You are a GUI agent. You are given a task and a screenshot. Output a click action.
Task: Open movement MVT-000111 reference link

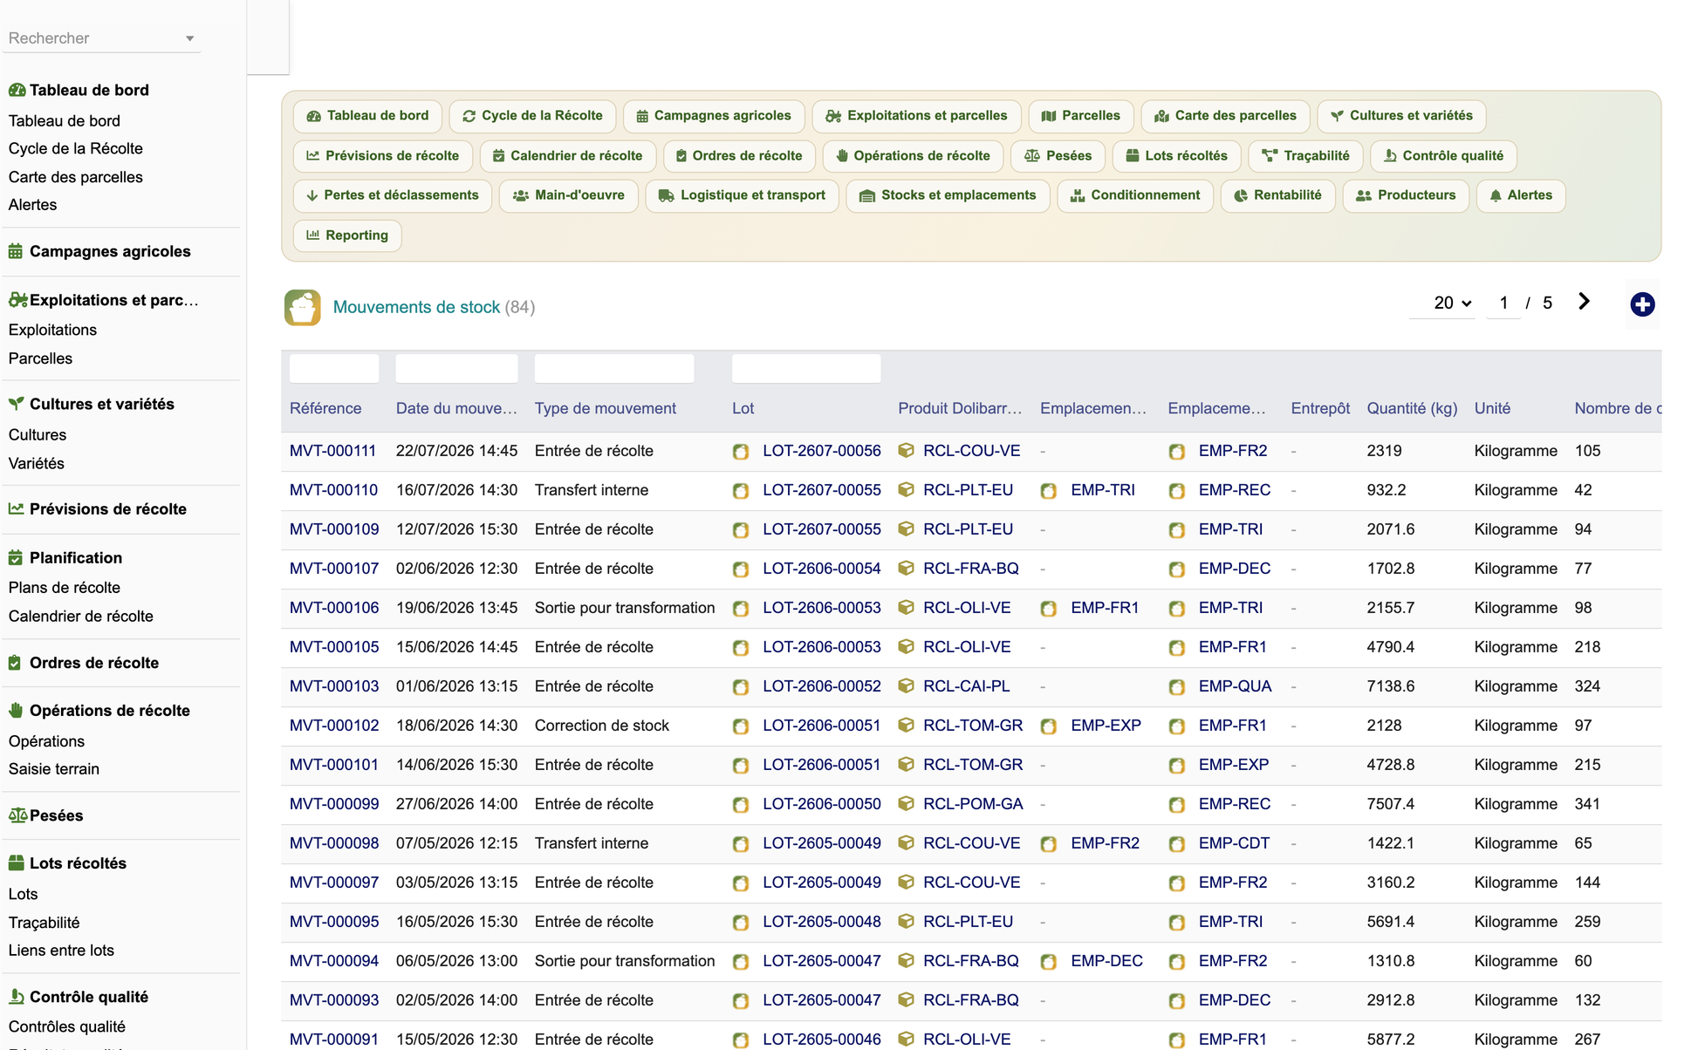[333, 451]
